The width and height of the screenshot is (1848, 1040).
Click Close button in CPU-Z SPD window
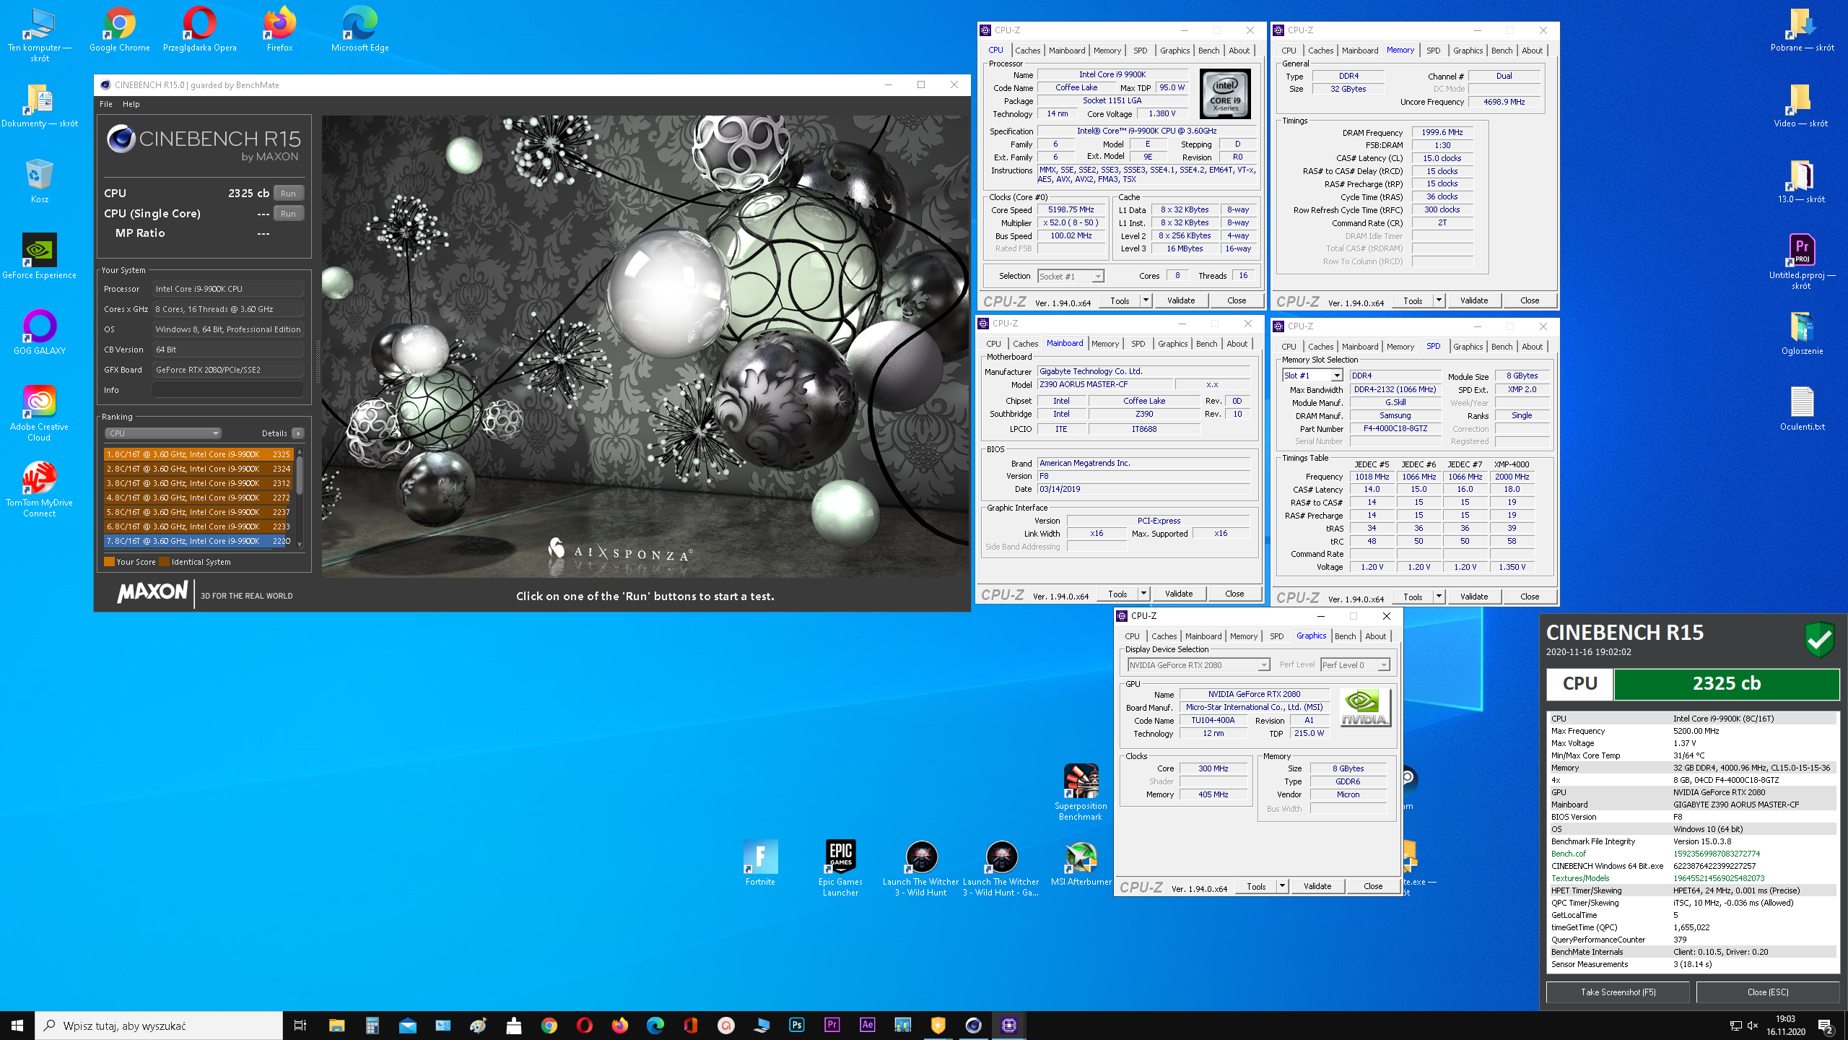click(x=1530, y=597)
